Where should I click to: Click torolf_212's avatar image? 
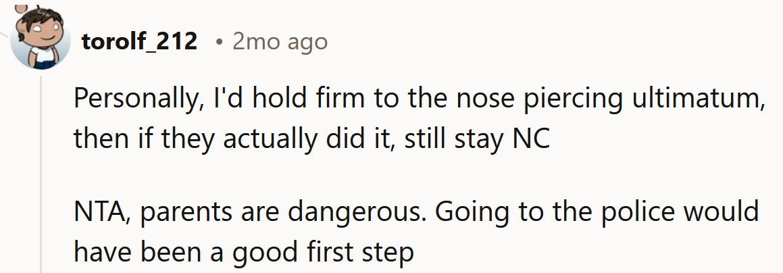[x=42, y=41]
